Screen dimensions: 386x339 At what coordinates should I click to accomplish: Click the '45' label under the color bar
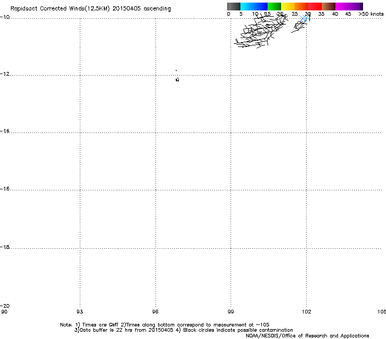click(348, 14)
